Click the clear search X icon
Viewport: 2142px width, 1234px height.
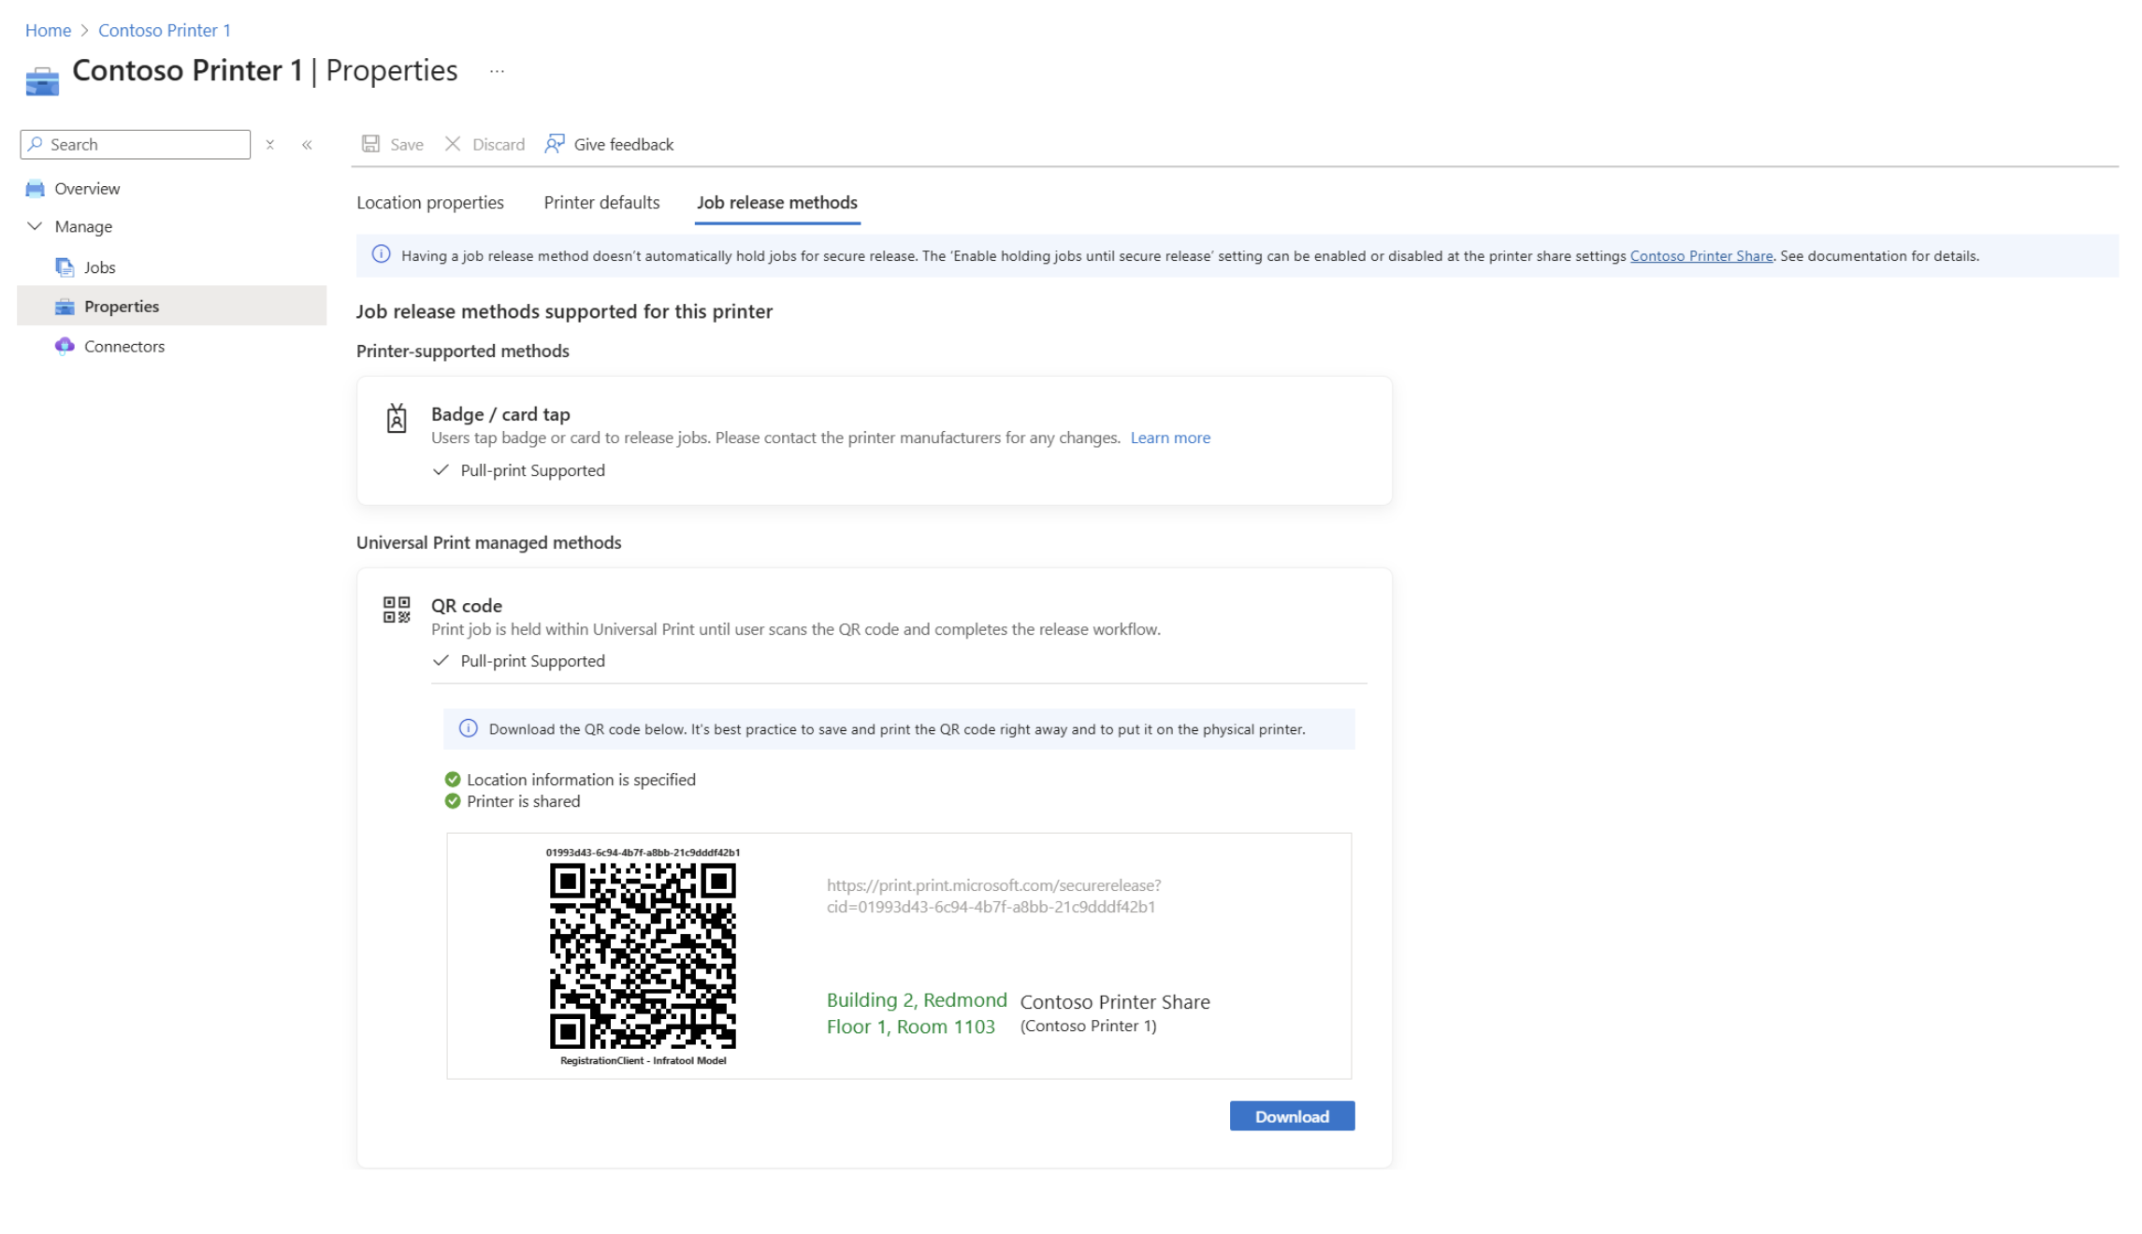pos(270,145)
